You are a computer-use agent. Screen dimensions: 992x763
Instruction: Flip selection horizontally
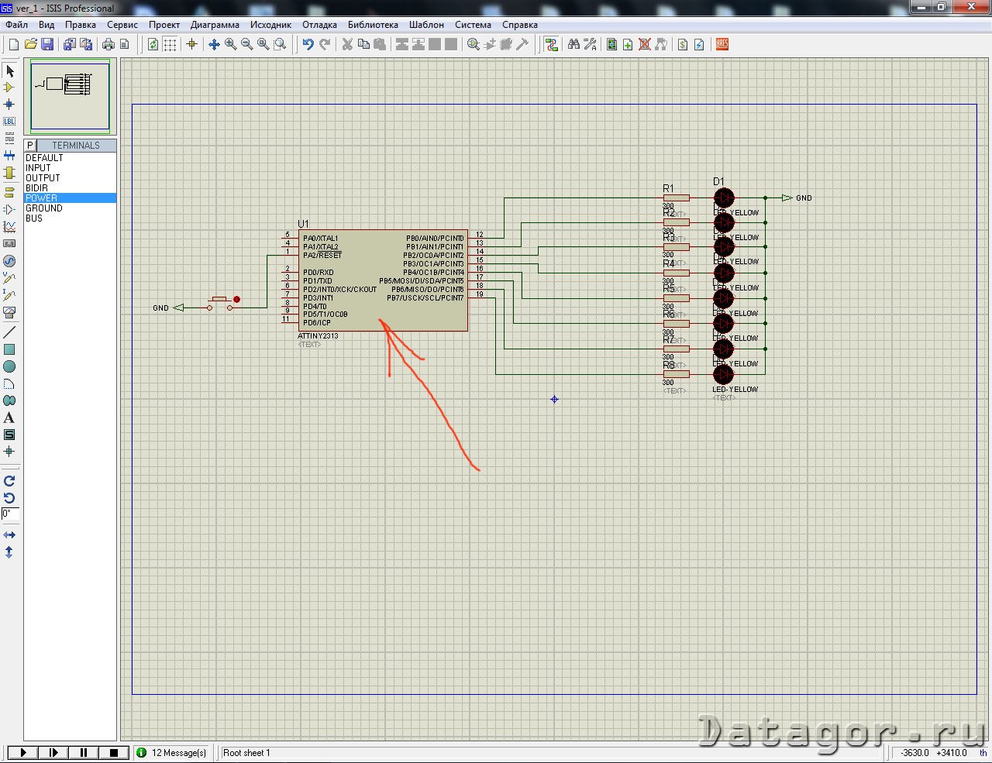9,535
